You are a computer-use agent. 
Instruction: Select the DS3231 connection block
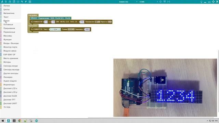tap(50, 18)
